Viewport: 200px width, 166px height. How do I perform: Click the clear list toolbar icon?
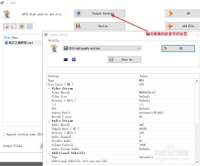tap(14, 26)
